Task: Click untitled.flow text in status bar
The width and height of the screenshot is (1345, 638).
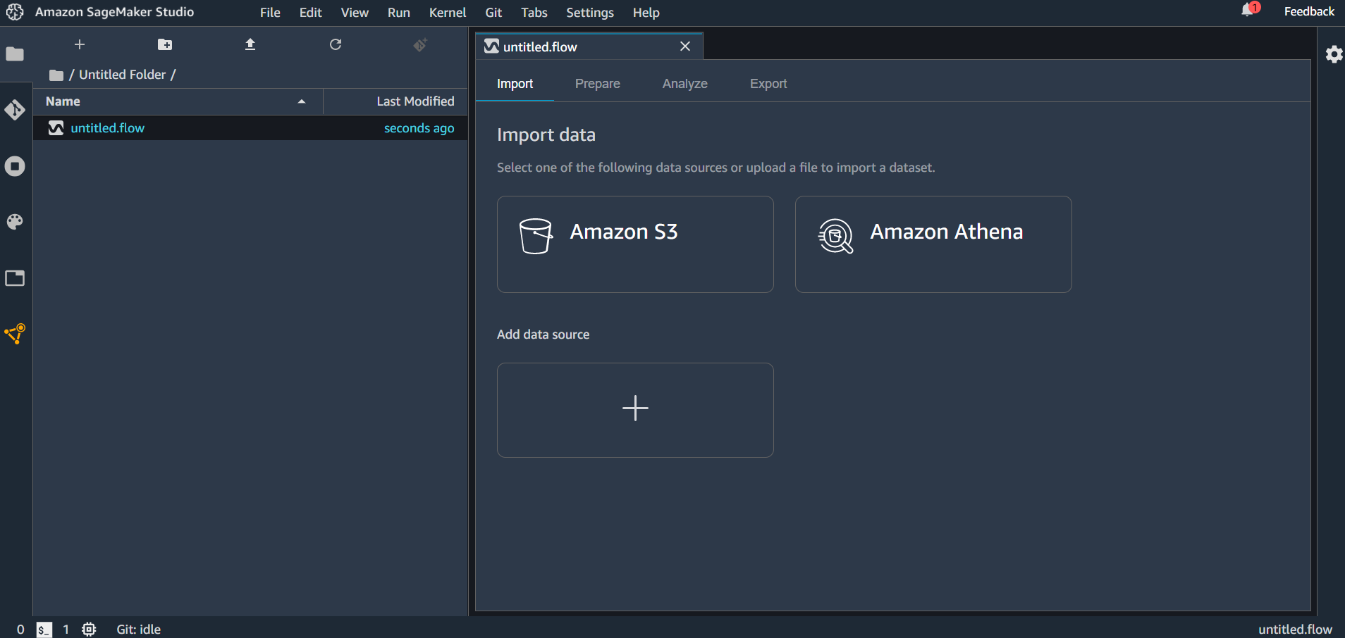Action: pos(1295,630)
